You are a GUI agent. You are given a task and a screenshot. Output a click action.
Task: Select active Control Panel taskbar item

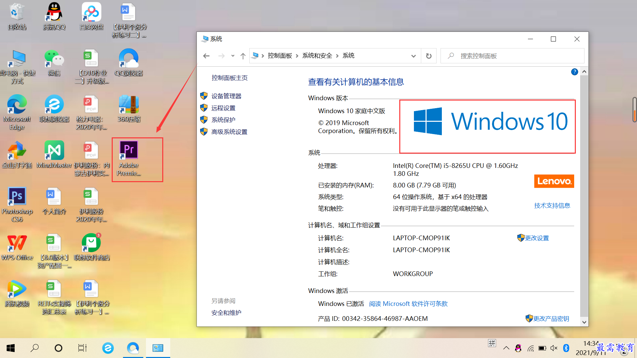pyautogui.click(x=158, y=348)
